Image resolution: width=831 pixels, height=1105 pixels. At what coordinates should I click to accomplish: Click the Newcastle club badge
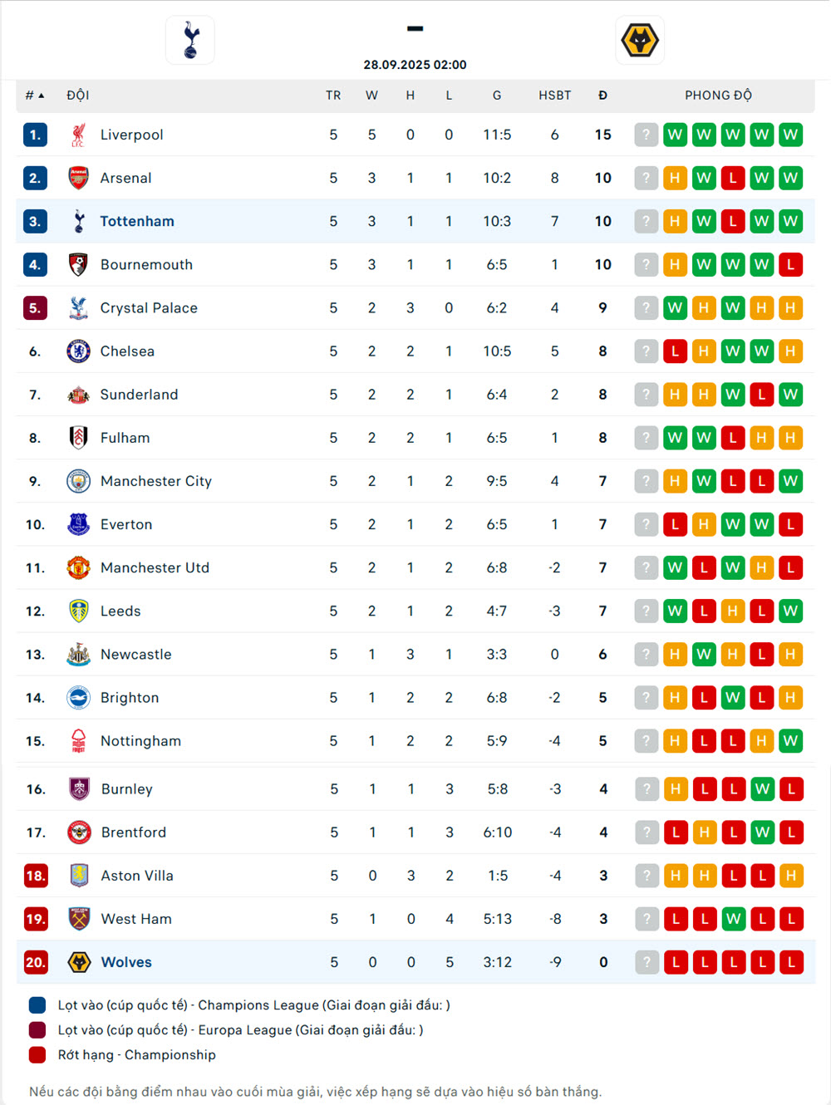point(78,655)
